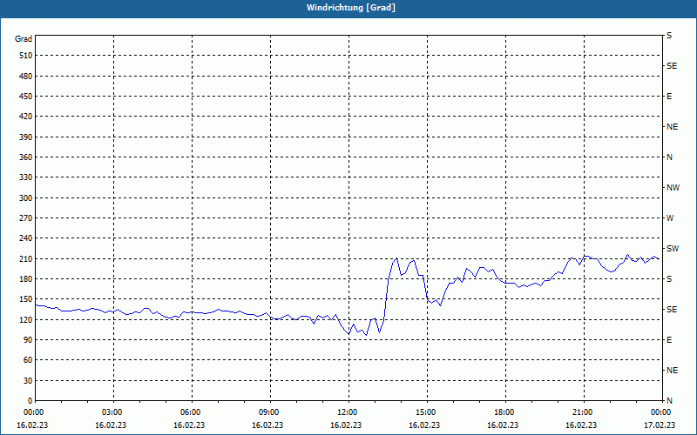697x435 pixels.
Task: Click the 15:00 time axis label
Action: pos(427,412)
